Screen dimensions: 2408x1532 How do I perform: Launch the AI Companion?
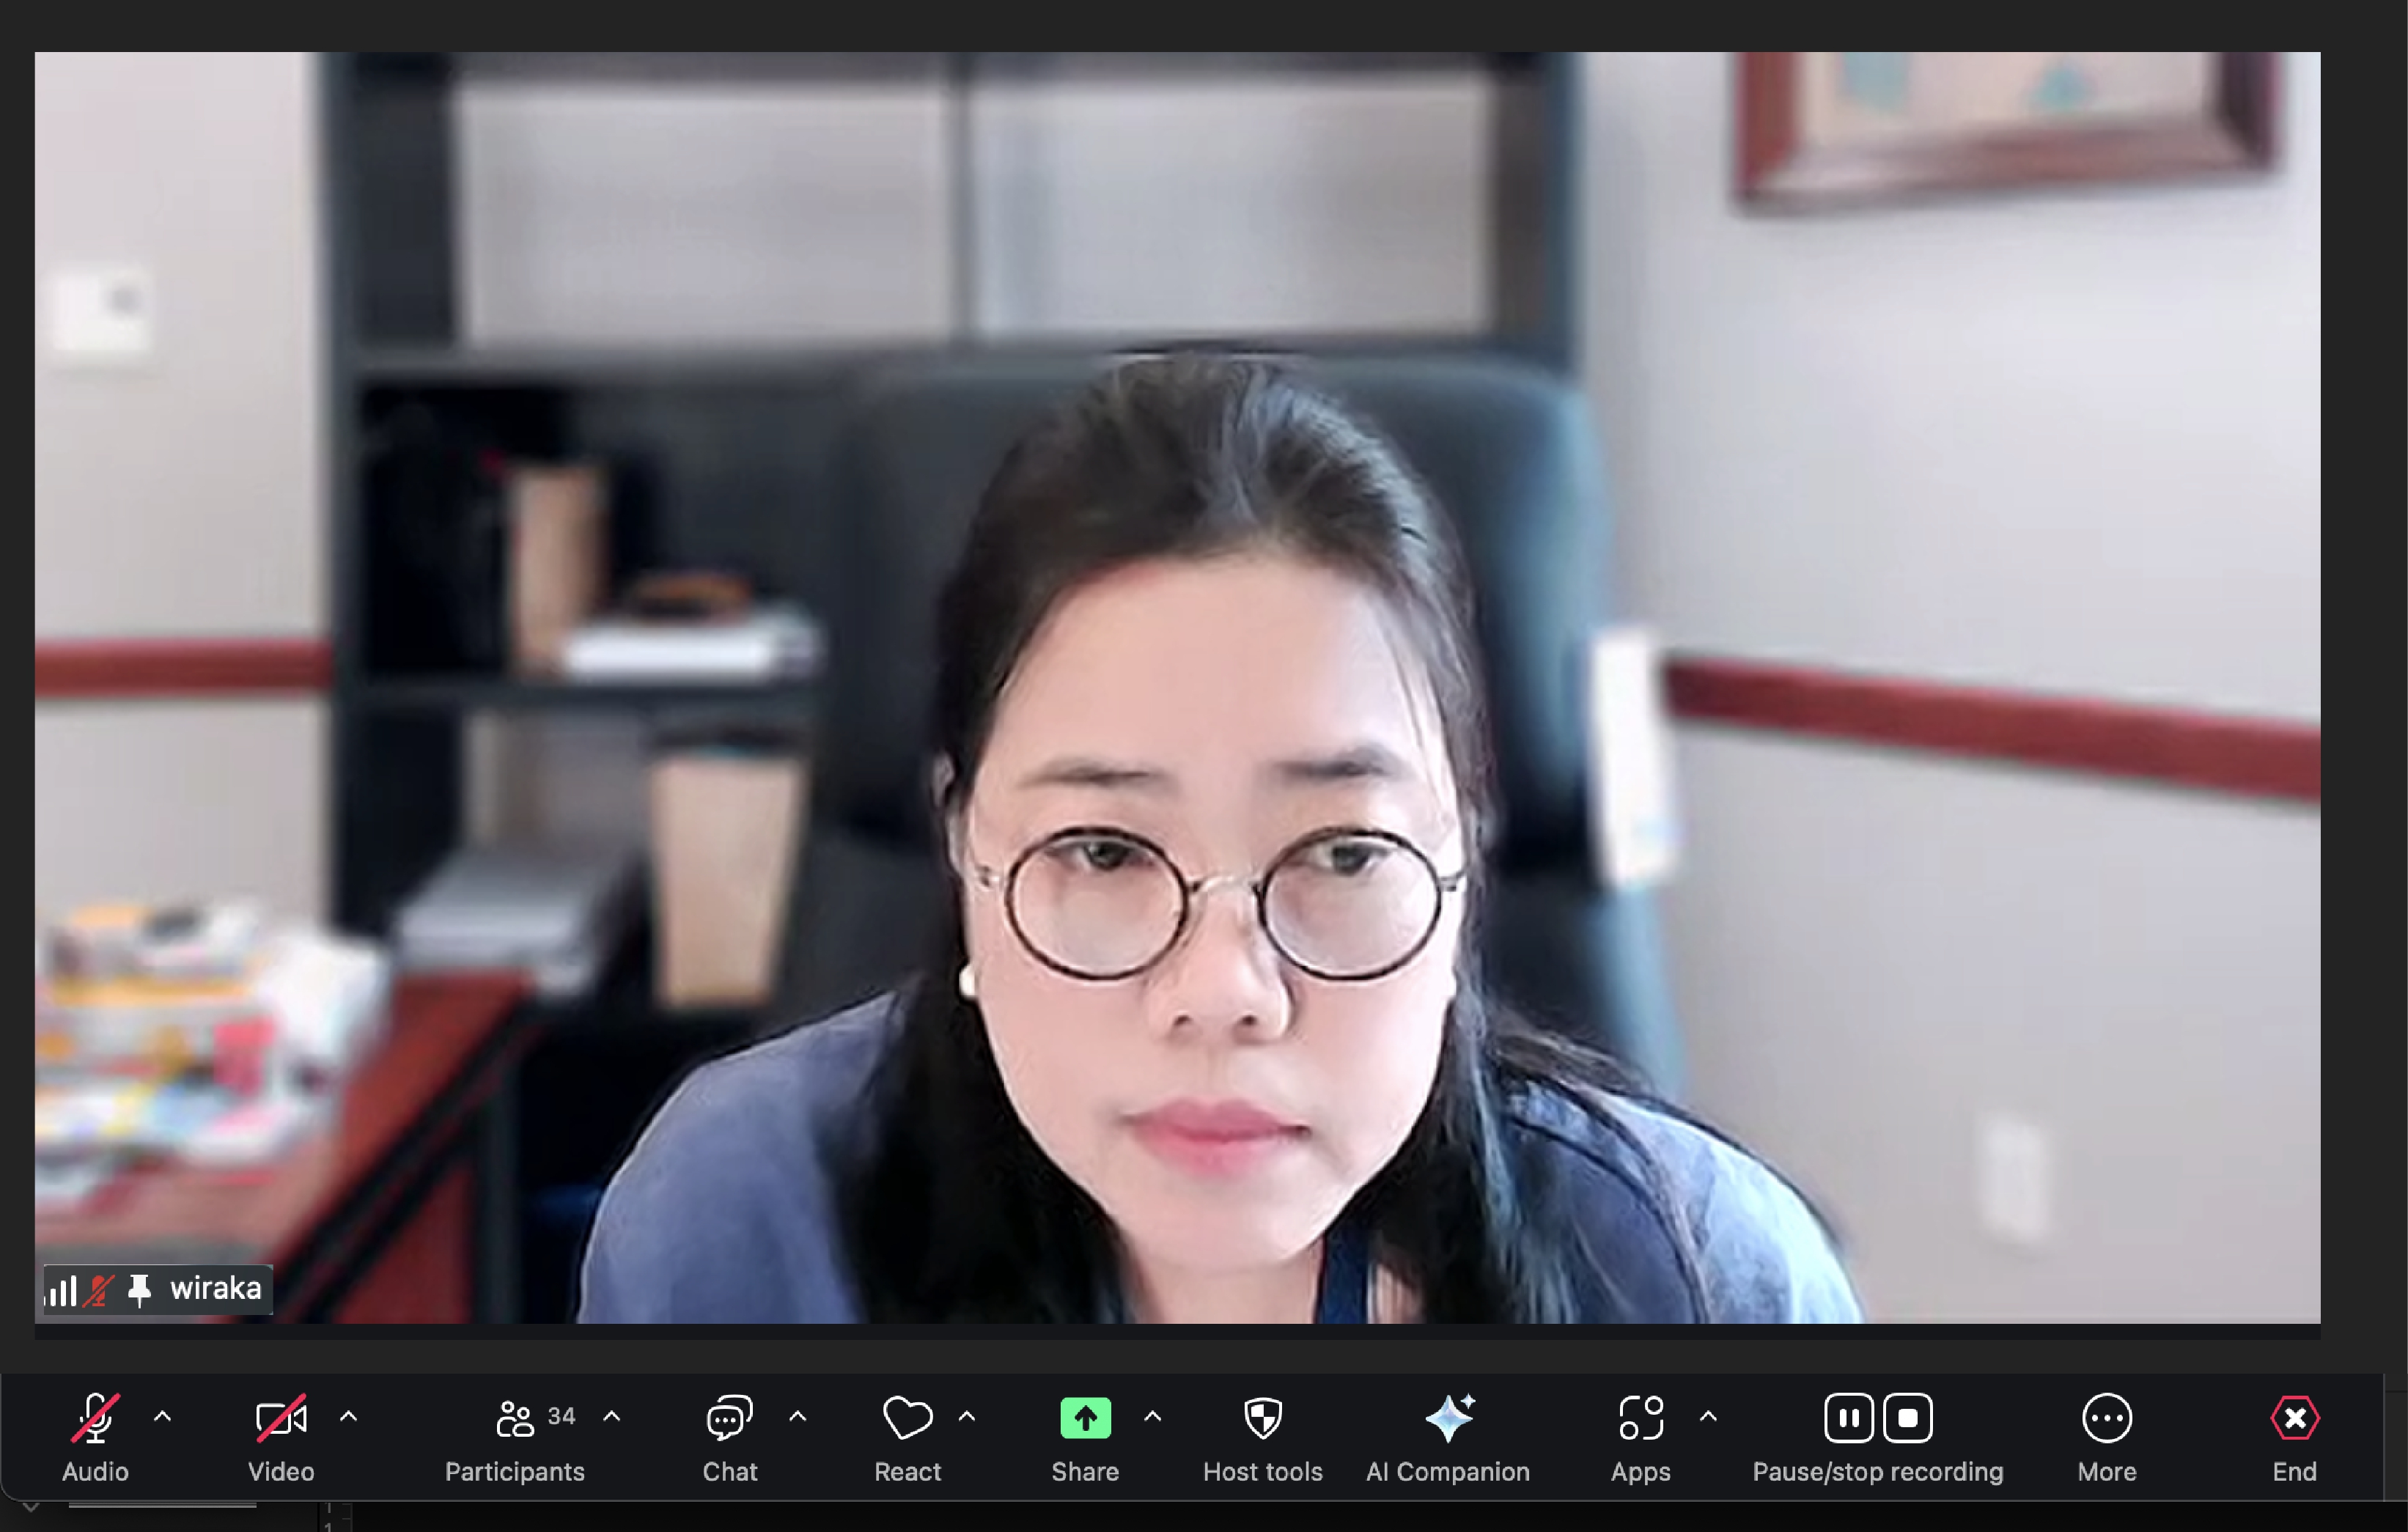[x=1448, y=1437]
